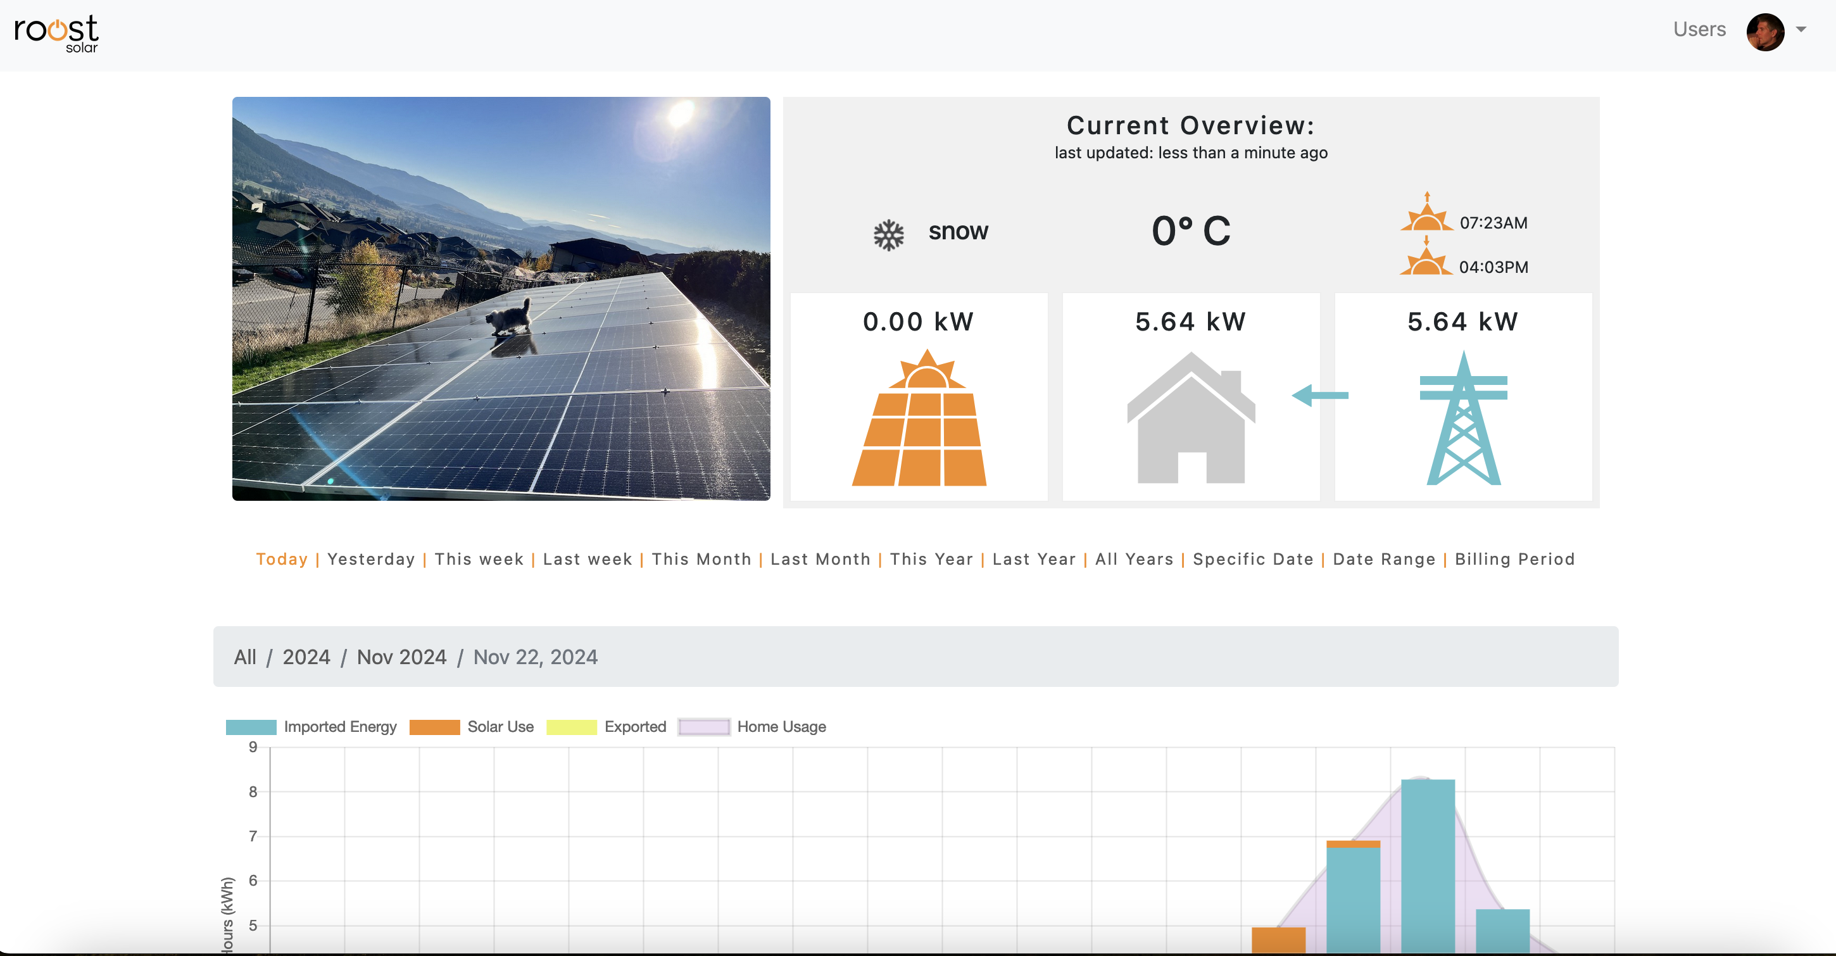Viewport: 1836px width, 956px height.
Task: Click the Roost Solar logo
Action: pos(56,34)
